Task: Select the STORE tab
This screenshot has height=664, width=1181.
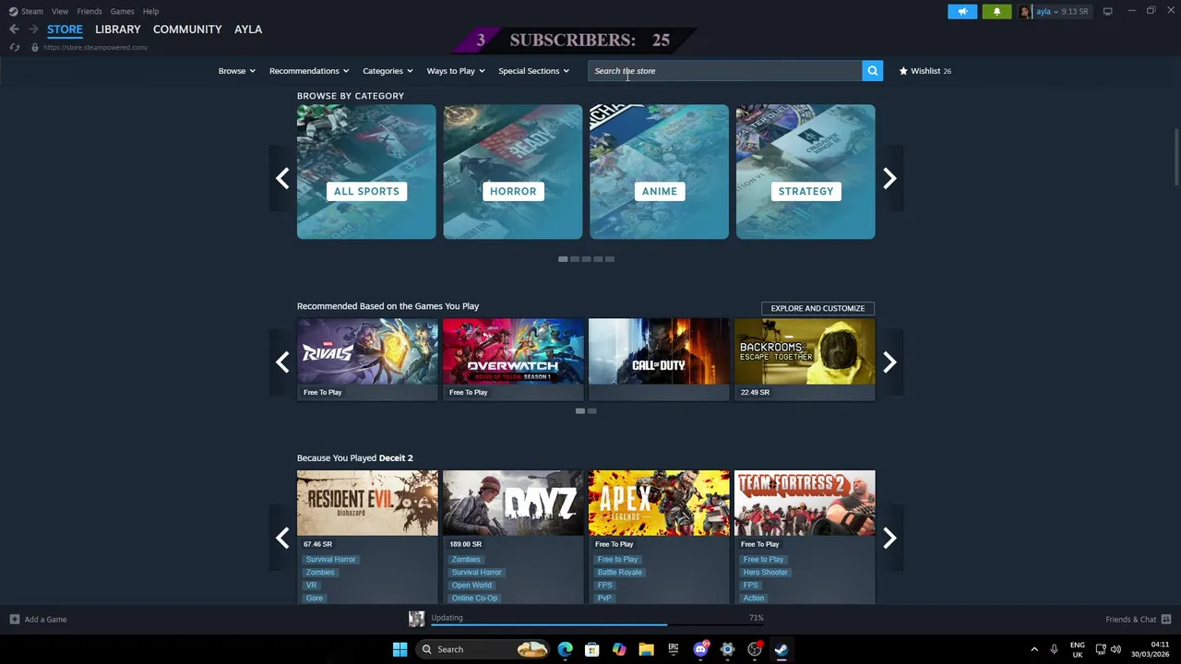Action: click(x=65, y=30)
